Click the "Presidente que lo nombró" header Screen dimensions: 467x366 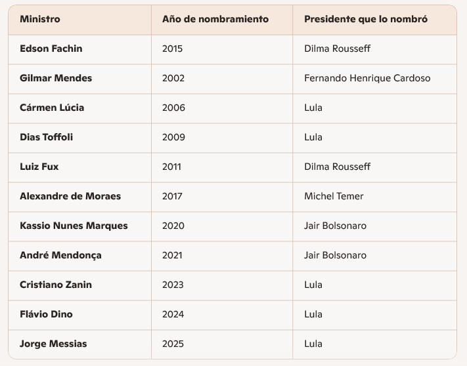[365, 19]
